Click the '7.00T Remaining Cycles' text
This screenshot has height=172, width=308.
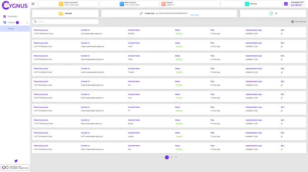point(43,85)
